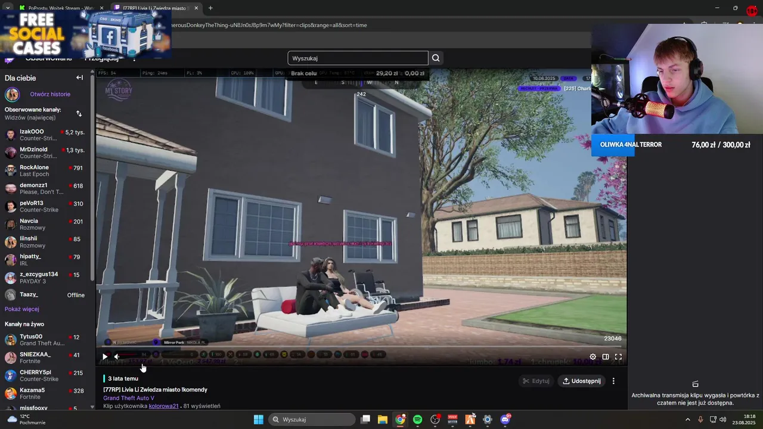Focus the Wyszukaj Twitch search field

tap(358, 58)
